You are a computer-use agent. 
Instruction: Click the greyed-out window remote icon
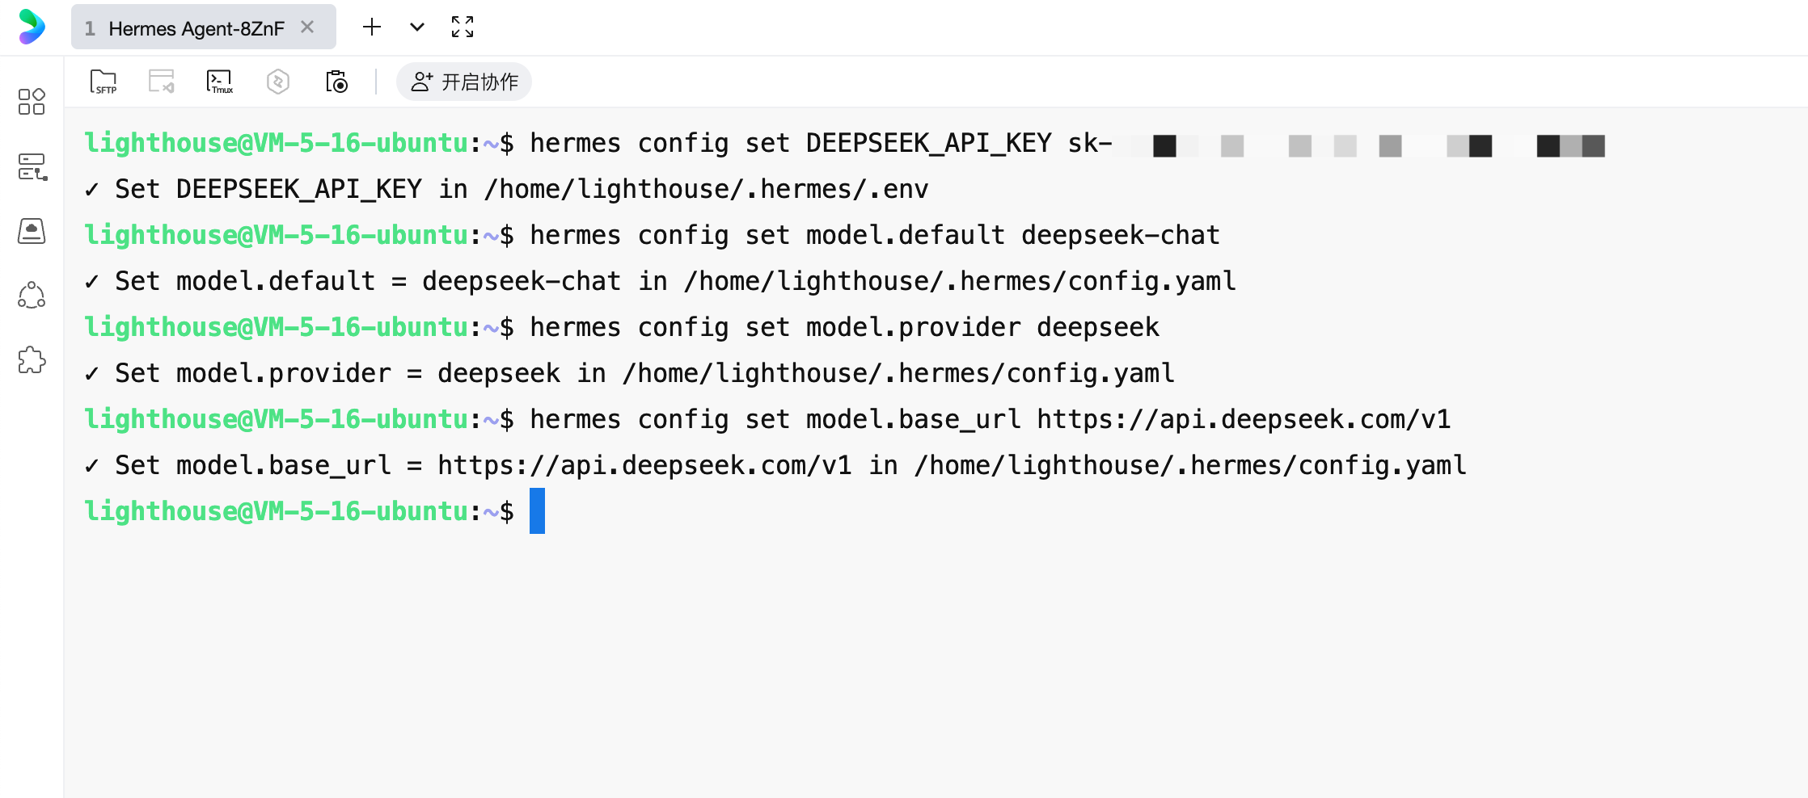(x=161, y=82)
